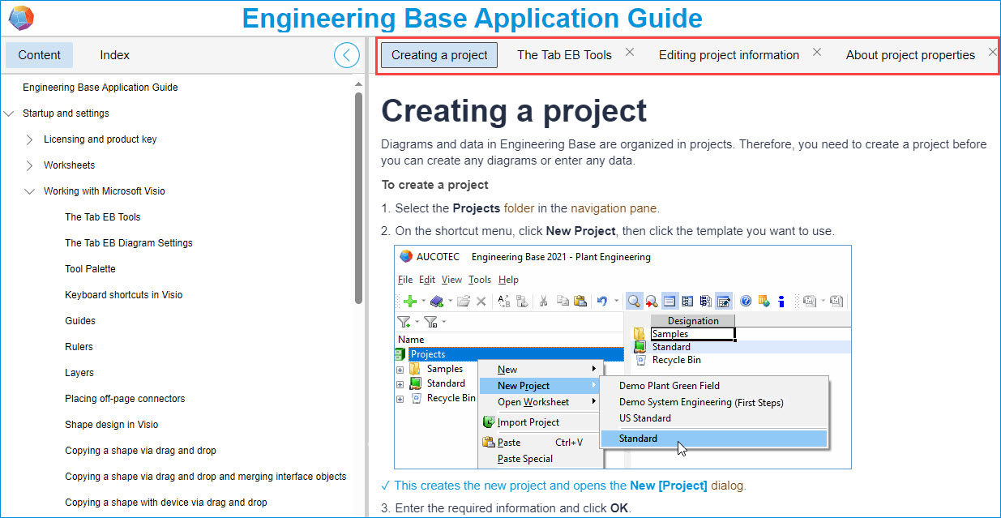Expand 'Licensing and product key' node
The width and height of the screenshot is (1001, 518).
[30, 139]
